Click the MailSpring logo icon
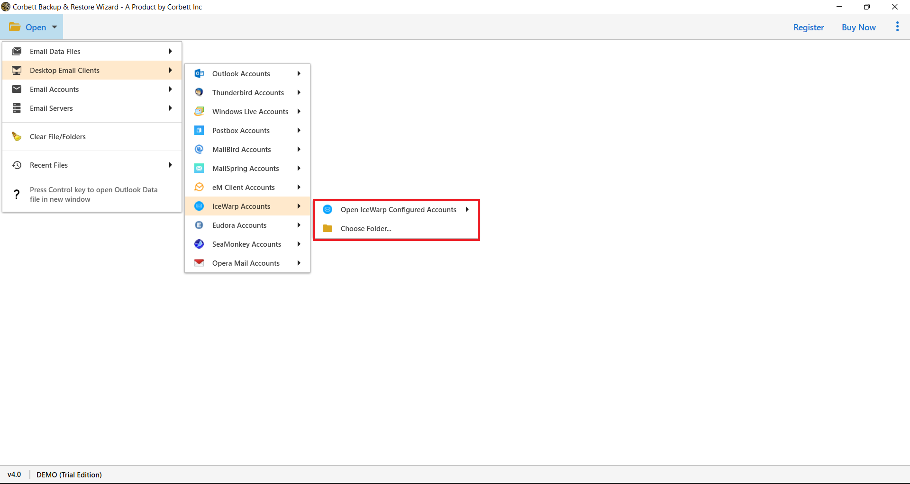The image size is (910, 484). [199, 168]
